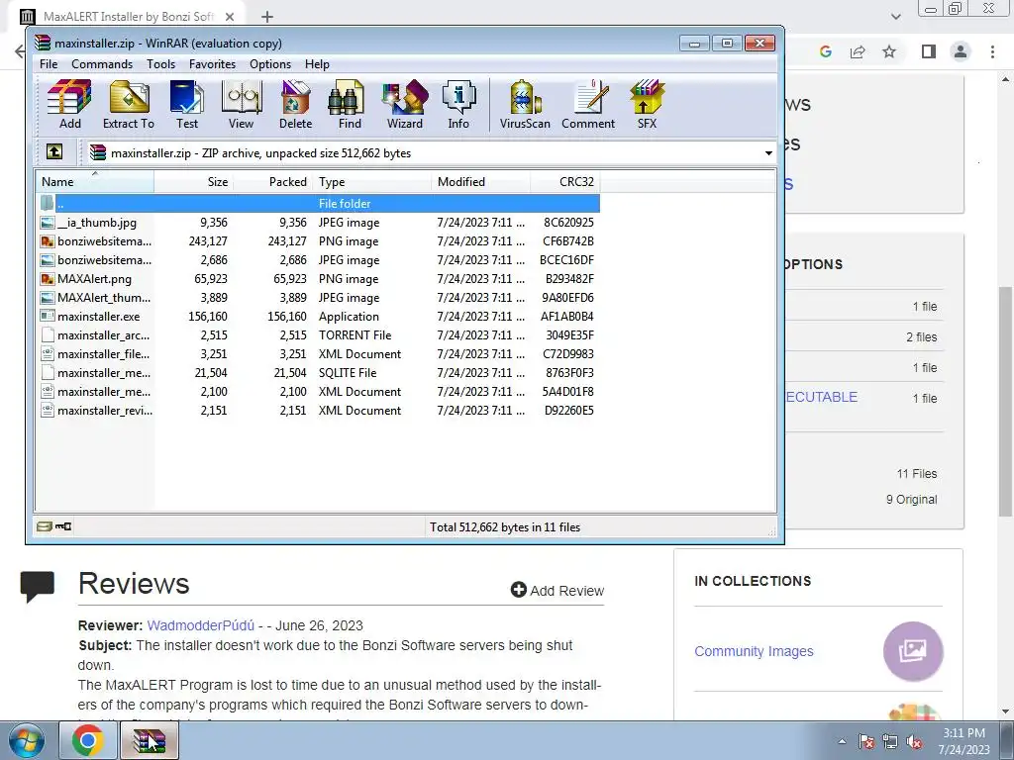Open Chrome's tab search chevron
The height and width of the screenshot is (760, 1014).
pos(895,17)
